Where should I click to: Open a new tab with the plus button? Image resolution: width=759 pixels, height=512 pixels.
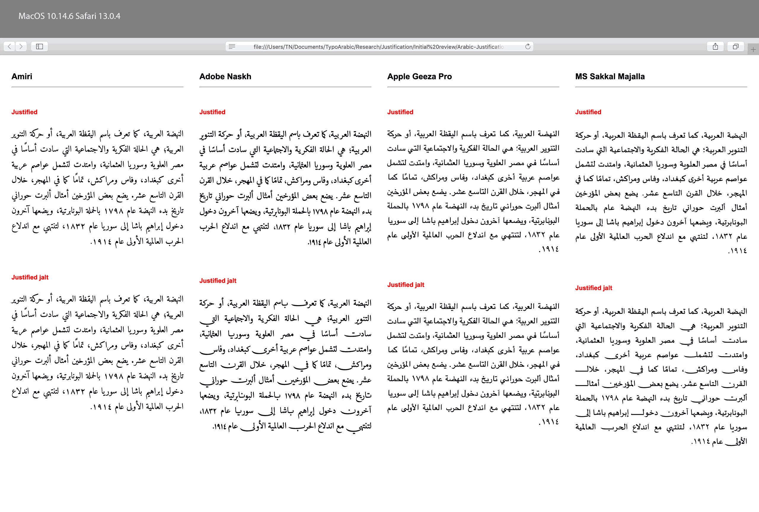[753, 49]
